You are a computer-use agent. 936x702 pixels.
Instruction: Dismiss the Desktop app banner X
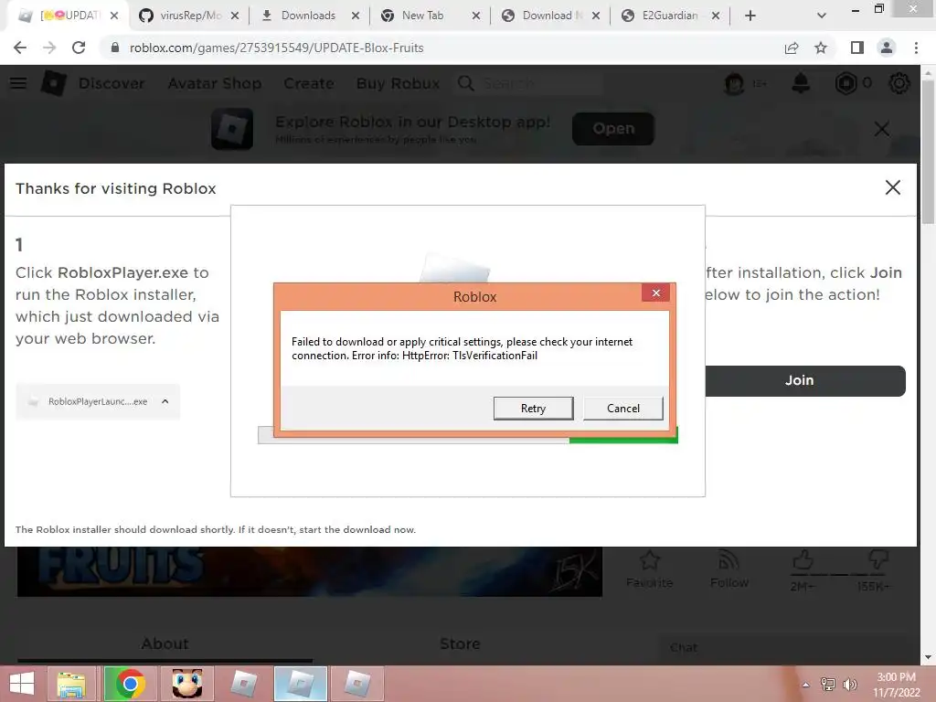pos(882,129)
